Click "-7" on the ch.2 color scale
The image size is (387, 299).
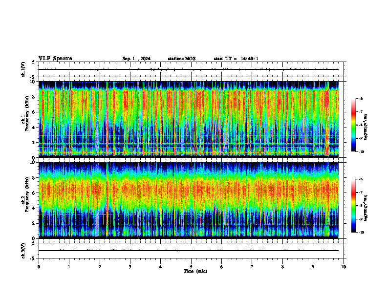click(361, 192)
